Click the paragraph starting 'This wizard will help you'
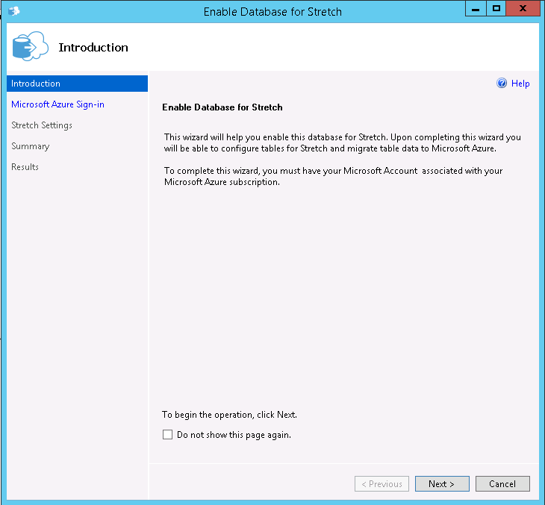 tap(343, 142)
